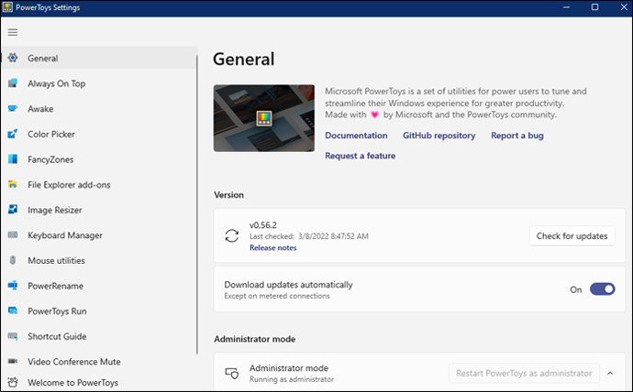Image resolution: width=633 pixels, height=392 pixels.
Task: Open PowerToys Run settings
Action: point(99,311)
